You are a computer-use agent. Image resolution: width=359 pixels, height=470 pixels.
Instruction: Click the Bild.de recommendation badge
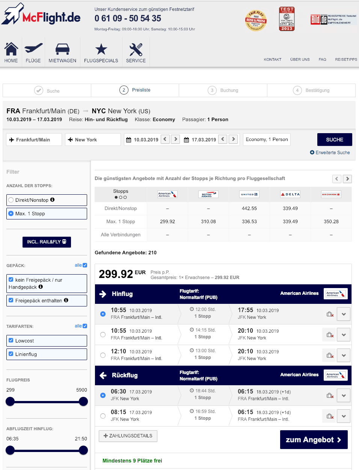coord(333,20)
